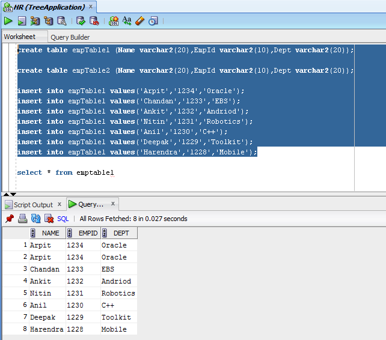The height and width of the screenshot is (340, 386).
Task: Click the Autotrace toolbar icon
Action: click(35, 21)
